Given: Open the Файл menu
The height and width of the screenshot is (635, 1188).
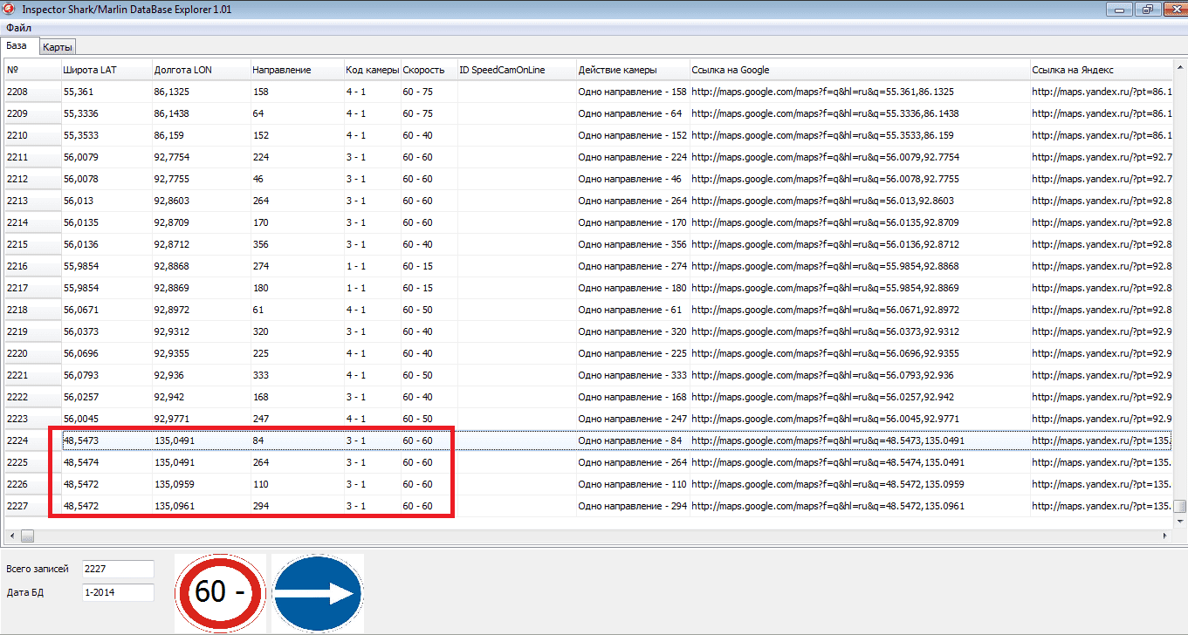Looking at the screenshot, I should pos(18,29).
